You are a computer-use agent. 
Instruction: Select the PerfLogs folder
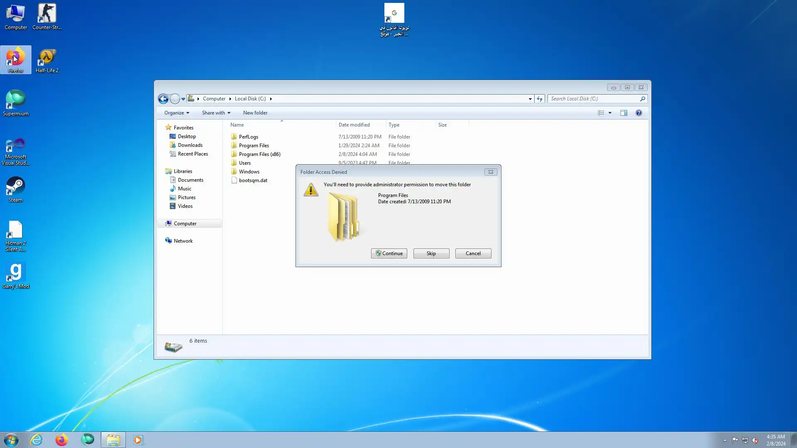coord(248,137)
